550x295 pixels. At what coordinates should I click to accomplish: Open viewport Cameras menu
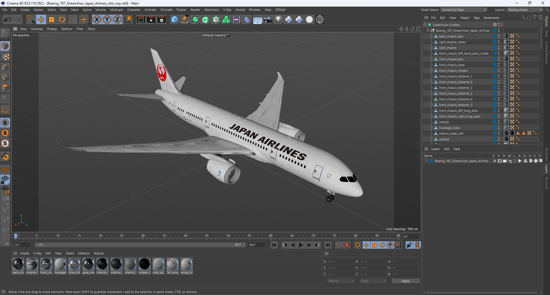tap(37, 29)
